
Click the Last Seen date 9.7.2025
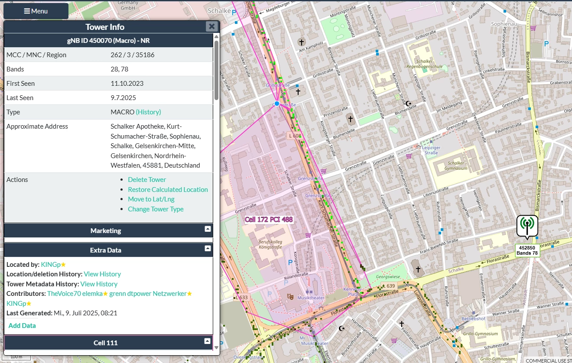(123, 97)
